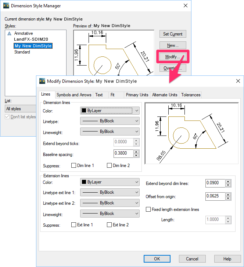
Task: Enable Suppress Ext line 2
Action: point(109,225)
